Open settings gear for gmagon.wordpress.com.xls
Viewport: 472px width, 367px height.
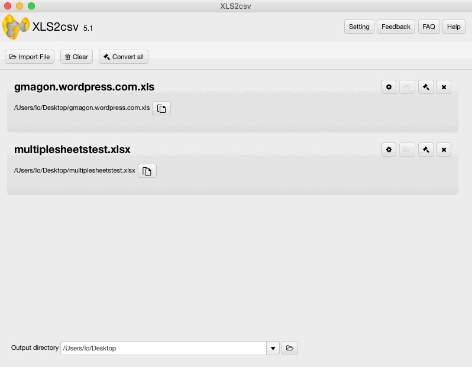pyautogui.click(x=389, y=87)
